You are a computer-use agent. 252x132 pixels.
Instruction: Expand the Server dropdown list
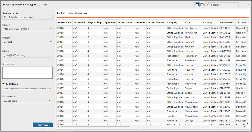click(x=27, y=29)
